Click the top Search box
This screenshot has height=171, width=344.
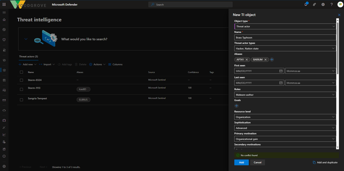pos(190,4)
